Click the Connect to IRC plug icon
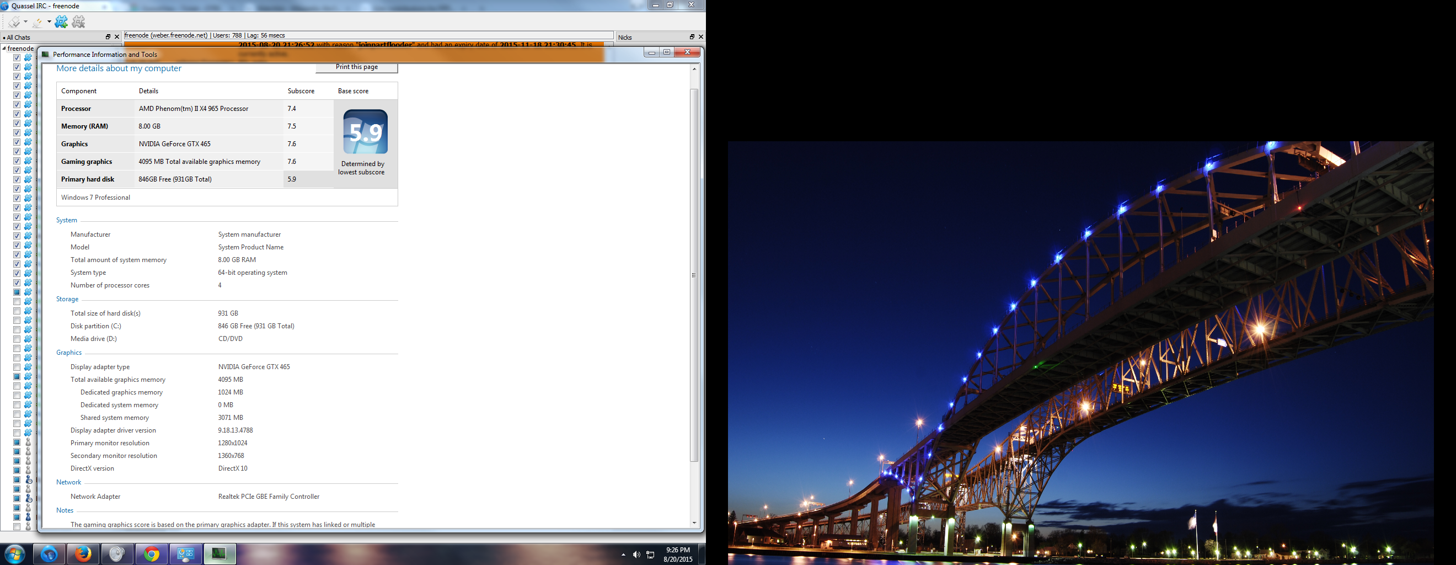 click(14, 22)
